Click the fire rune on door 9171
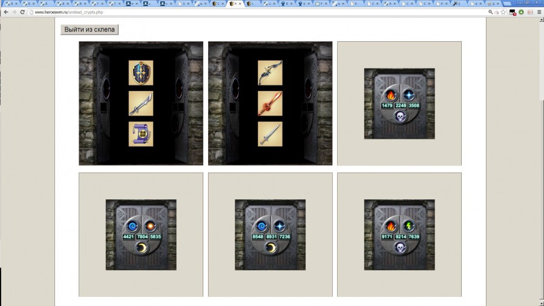The height and width of the screenshot is (306, 544). (x=391, y=226)
